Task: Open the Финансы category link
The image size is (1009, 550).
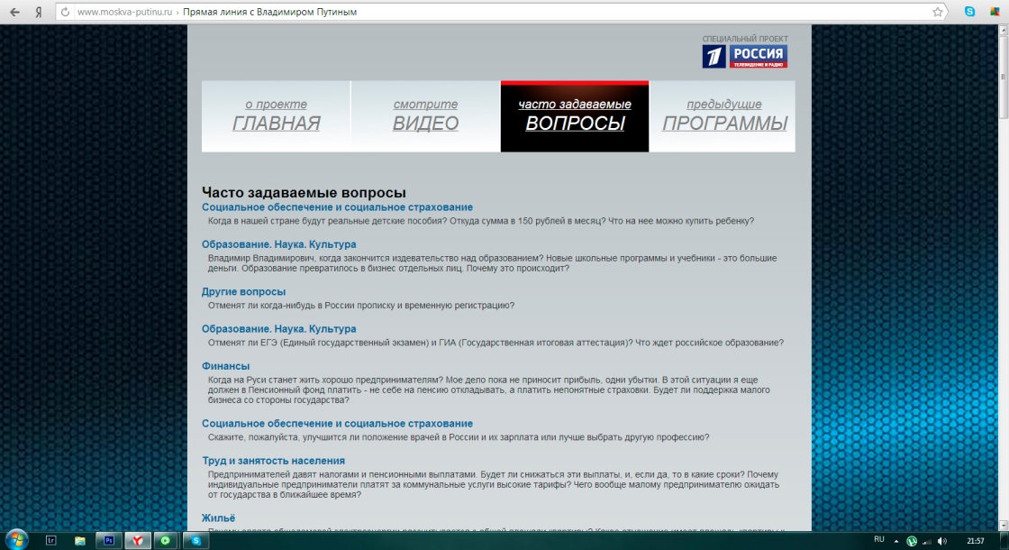Action: click(226, 366)
